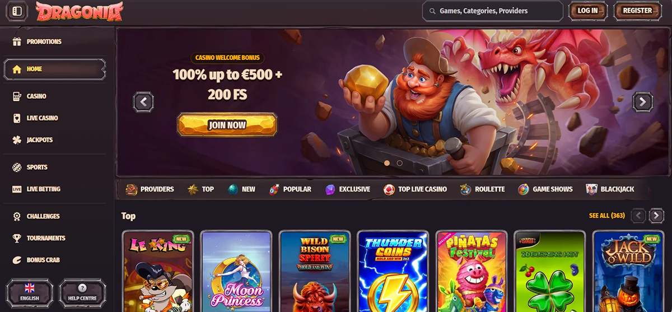The height and width of the screenshot is (312, 672).
Task: Click the Register button
Action: (x=637, y=11)
